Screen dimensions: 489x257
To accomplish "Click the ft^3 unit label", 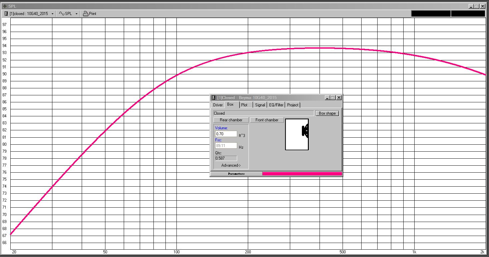I will tap(242, 135).
